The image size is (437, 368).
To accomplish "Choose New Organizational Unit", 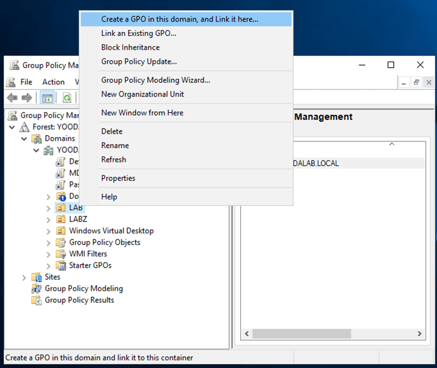I will (x=186, y=94).
